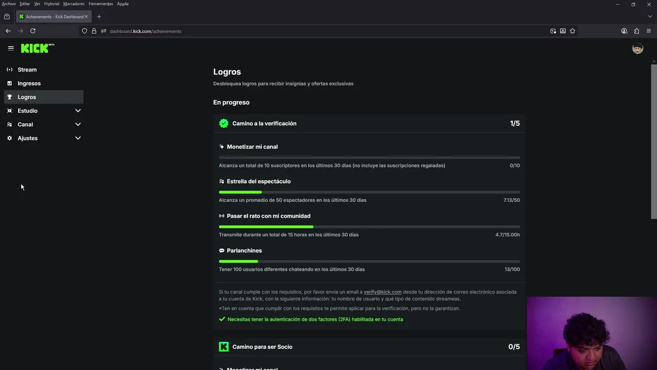
Task: Open Logros in the sidebar
Action: tap(44, 97)
